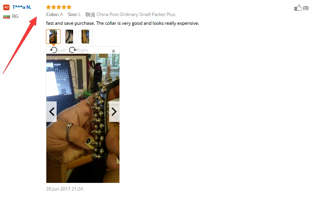Click the five-star rating
320x197 pixels.
[x=59, y=7]
